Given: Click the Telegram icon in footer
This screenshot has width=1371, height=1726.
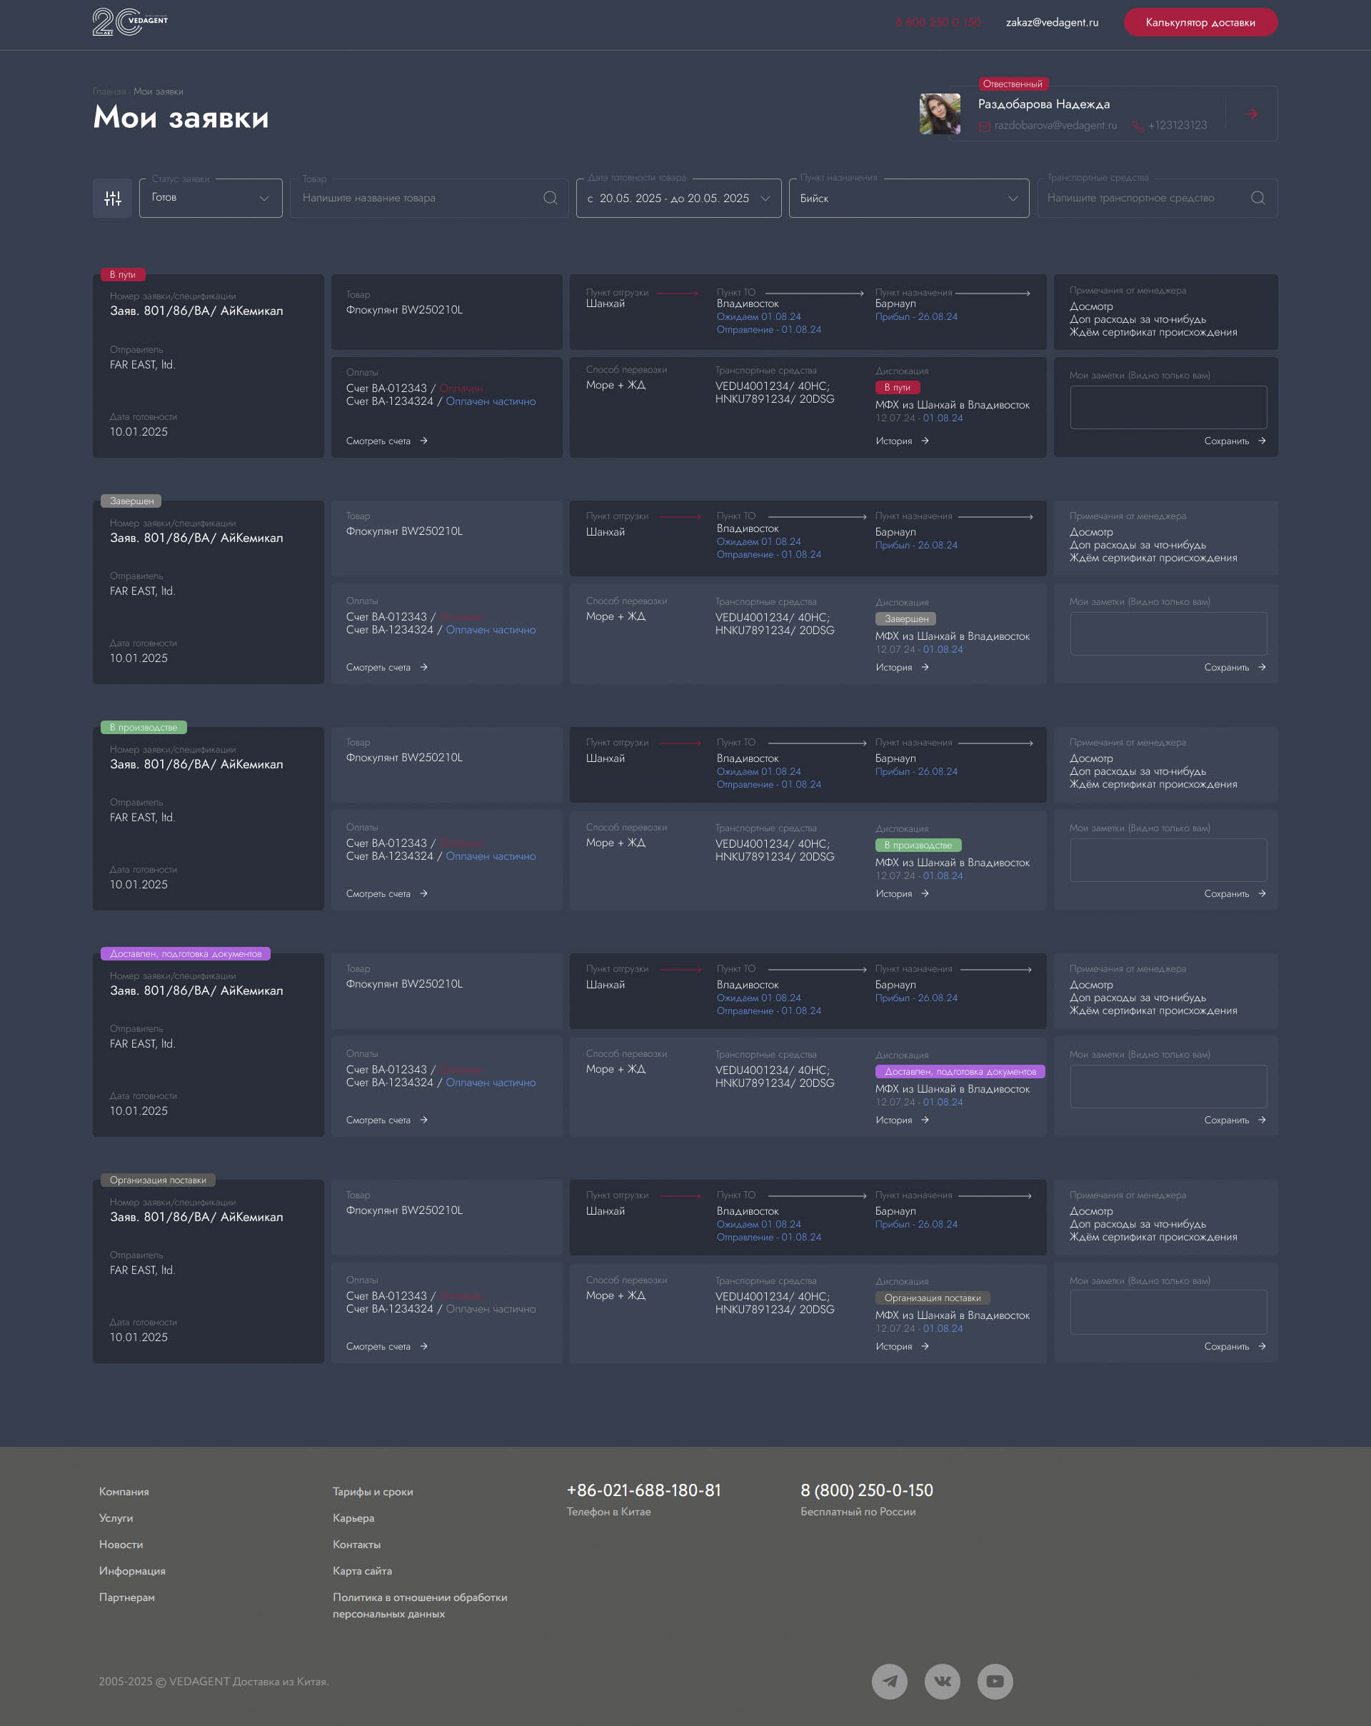Looking at the screenshot, I should coord(889,1680).
